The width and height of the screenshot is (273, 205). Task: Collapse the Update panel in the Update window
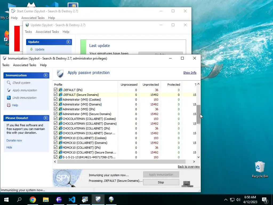coord(68,42)
